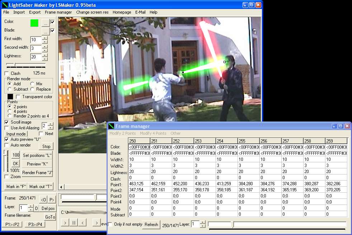Tick the Next checkbox
The image size is (352, 235).
point(41,134)
